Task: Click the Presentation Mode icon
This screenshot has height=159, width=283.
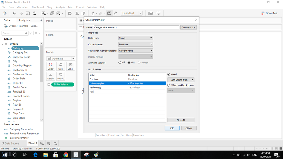Action: [158, 13]
